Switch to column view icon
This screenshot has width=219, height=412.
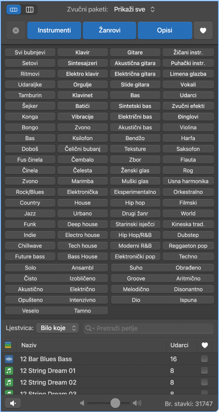[x=30, y=10]
